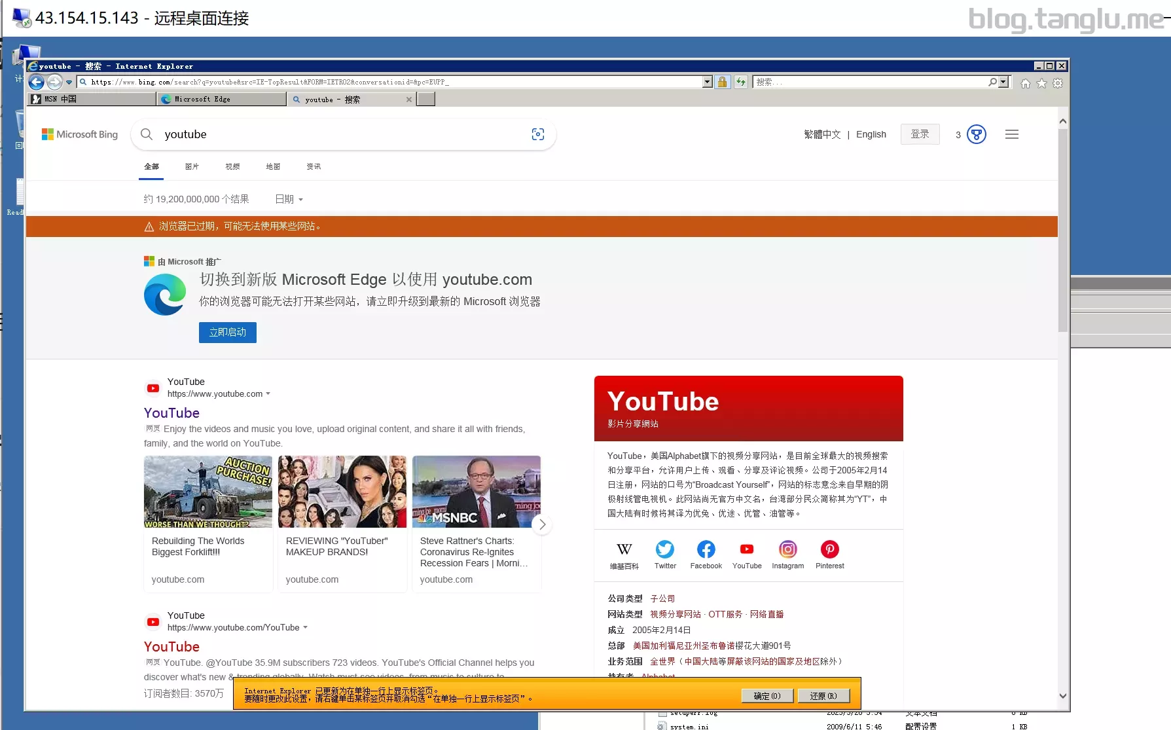
Task: Expand dropdown next to www.youtube.com URL
Action: 268,394
